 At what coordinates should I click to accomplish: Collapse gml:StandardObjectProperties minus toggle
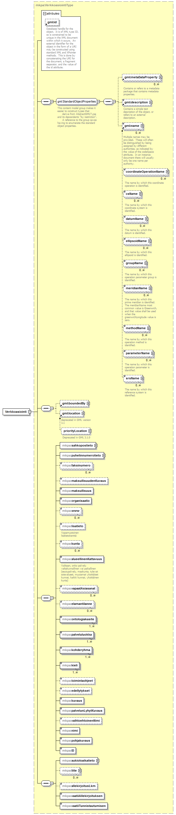[98, 101]
